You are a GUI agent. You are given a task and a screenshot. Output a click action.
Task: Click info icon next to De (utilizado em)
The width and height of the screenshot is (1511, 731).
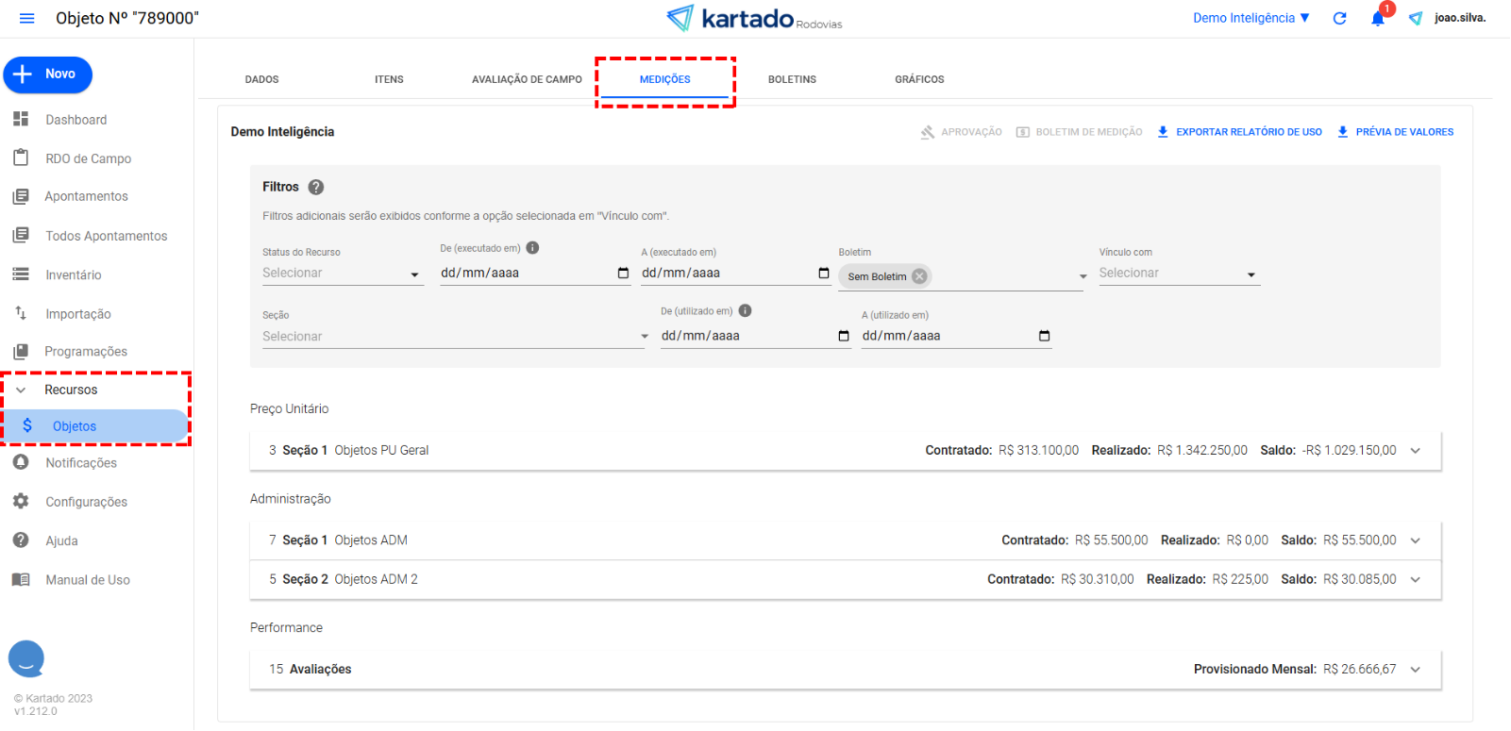click(745, 311)
